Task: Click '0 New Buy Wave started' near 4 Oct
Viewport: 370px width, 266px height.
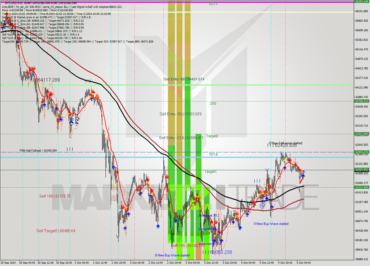Action: coord(271,223)
